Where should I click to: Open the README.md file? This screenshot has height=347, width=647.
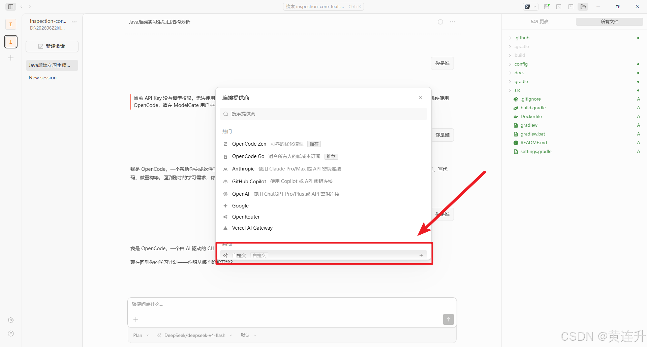tap(533, 143)
